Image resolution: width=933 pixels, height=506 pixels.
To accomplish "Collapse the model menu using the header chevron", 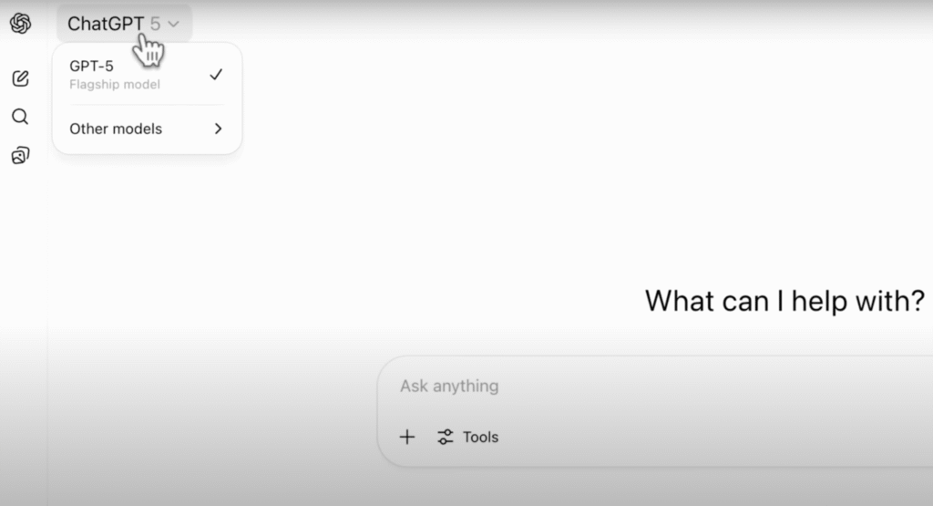I will coord(174,25).
